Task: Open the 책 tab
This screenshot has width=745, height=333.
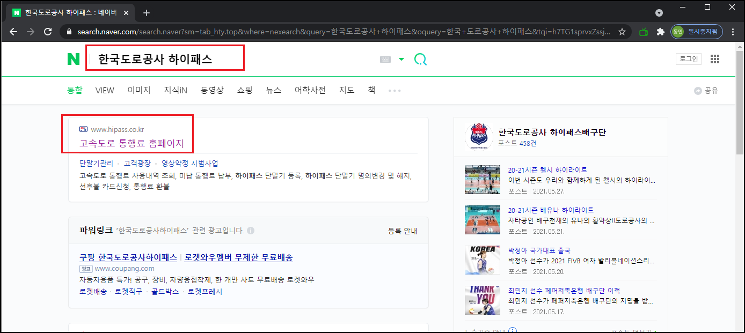Action: 371,90
